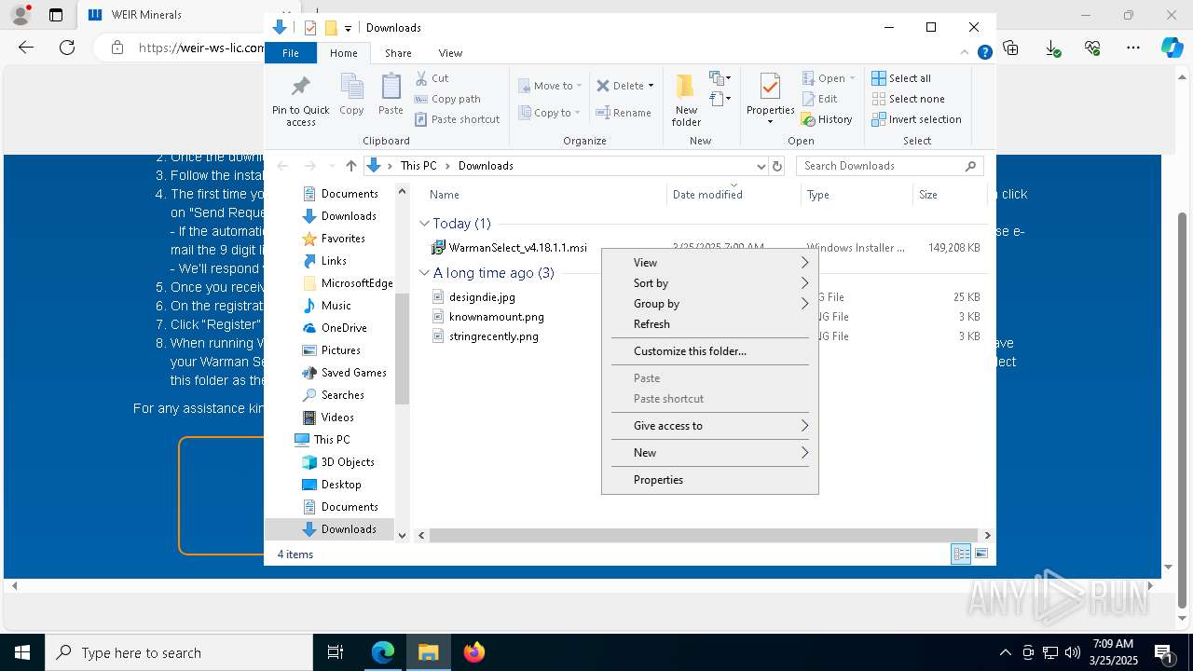Minimize the ribbon with the chevron
The height and width of the screenshot is (671, 1193).
967,53
